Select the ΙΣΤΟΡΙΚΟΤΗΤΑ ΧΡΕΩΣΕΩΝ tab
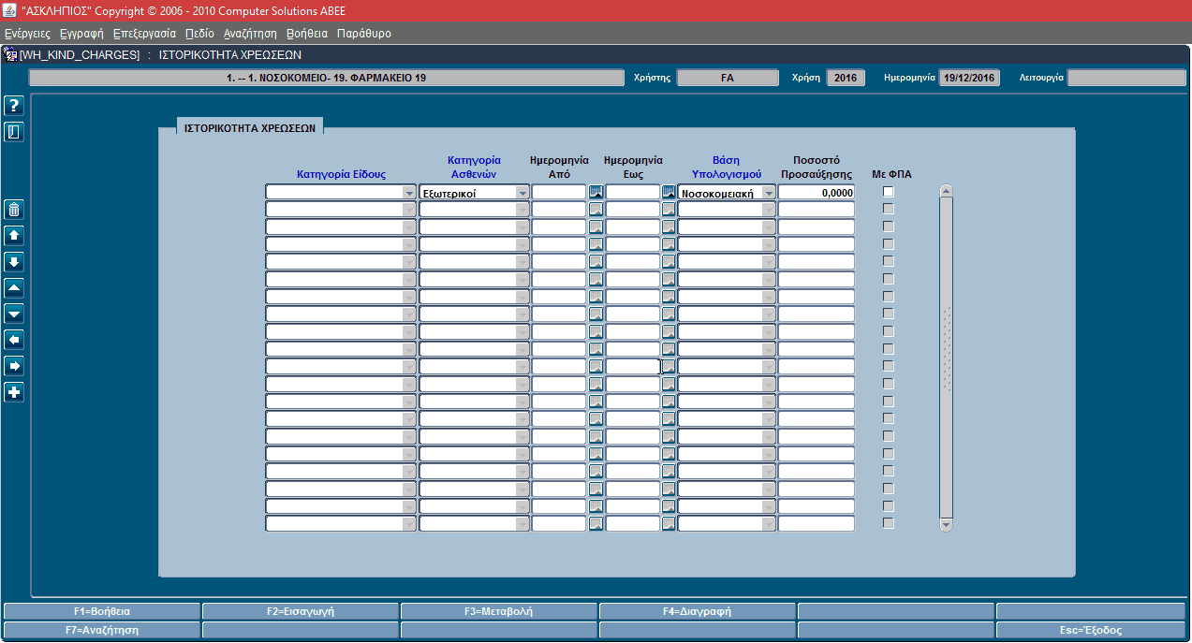 pyautogui.click(x=250, y=127)
